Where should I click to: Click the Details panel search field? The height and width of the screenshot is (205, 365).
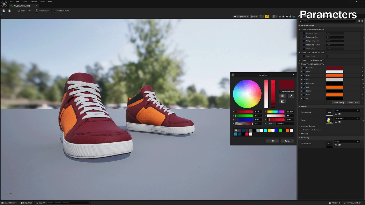click(x=328, y=21)
